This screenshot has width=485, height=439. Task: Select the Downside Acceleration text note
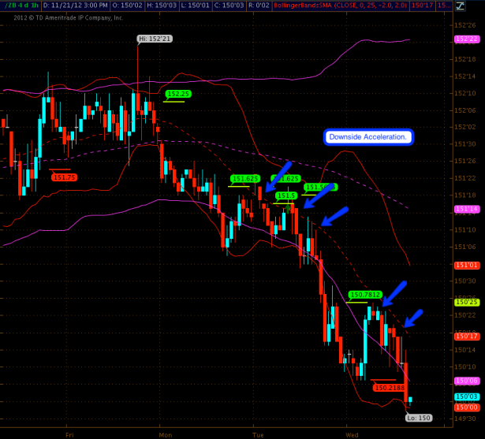point(368,137)
